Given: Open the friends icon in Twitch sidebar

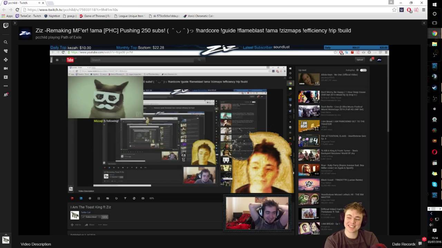Looking at the screenshot, I should pos(6,94).
